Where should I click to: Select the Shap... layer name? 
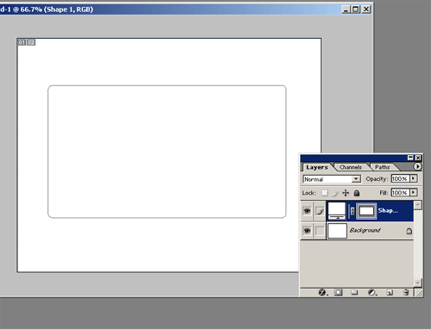[388, 211]
